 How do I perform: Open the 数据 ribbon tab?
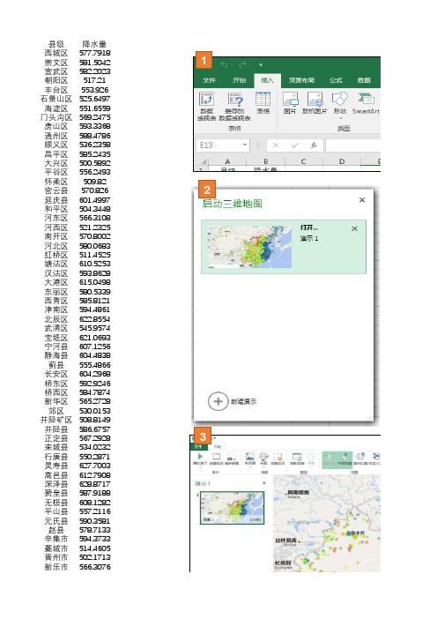pos(364,80)
